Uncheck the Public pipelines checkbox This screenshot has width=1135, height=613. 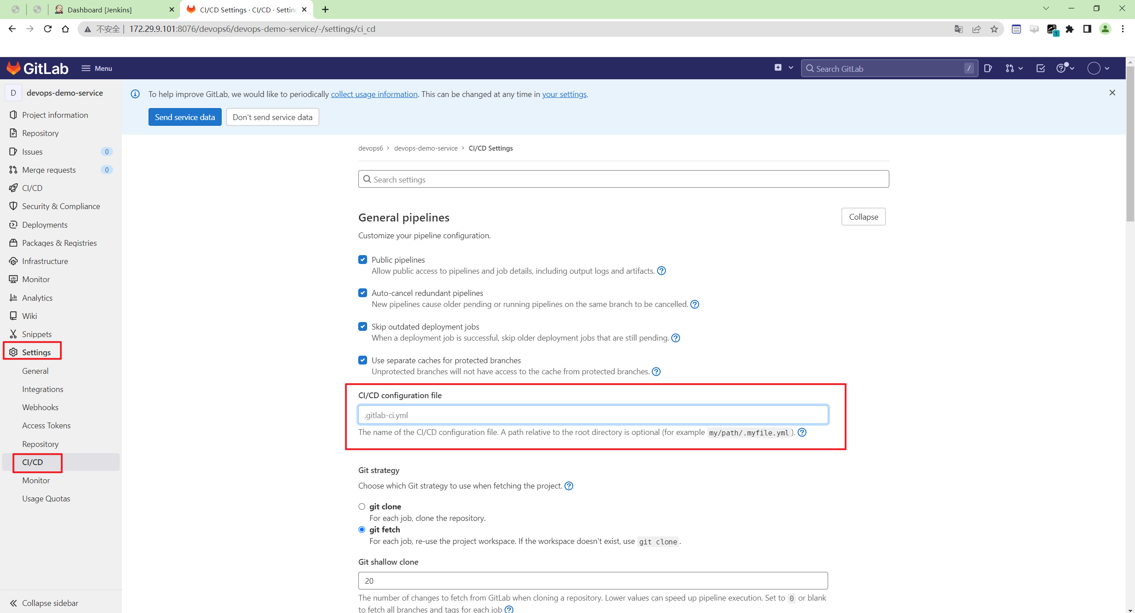363,260
